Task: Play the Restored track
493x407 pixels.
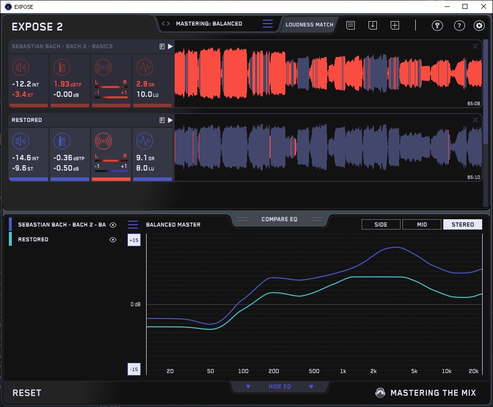Action: [170, 120]
